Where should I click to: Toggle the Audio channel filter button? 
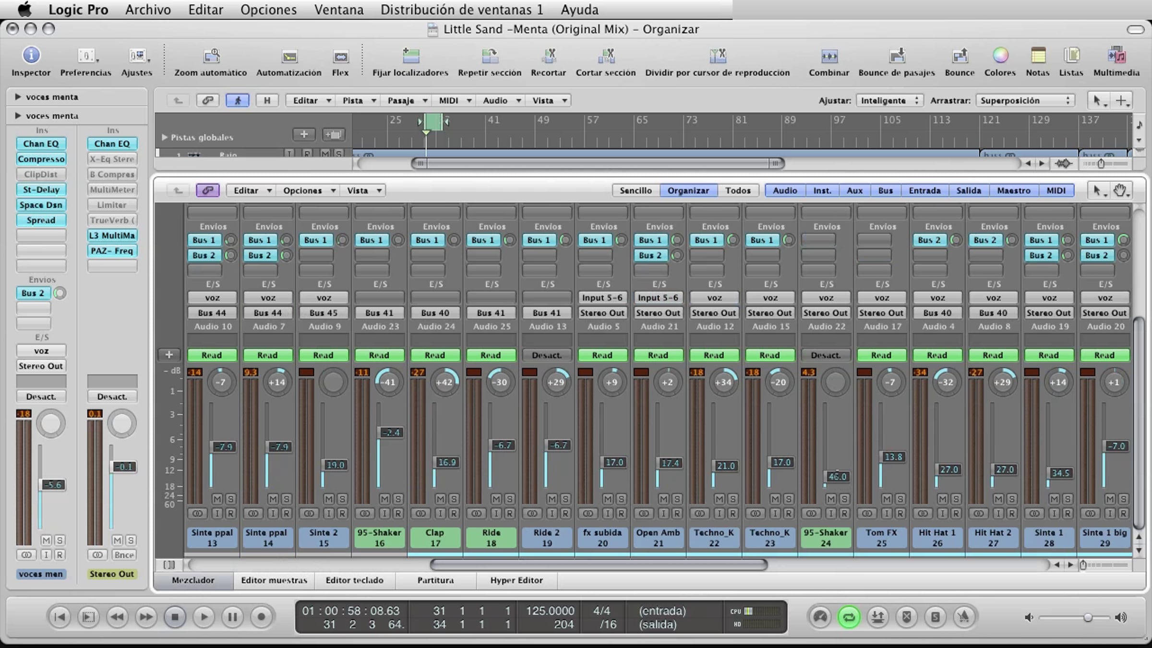click(785, 191)
